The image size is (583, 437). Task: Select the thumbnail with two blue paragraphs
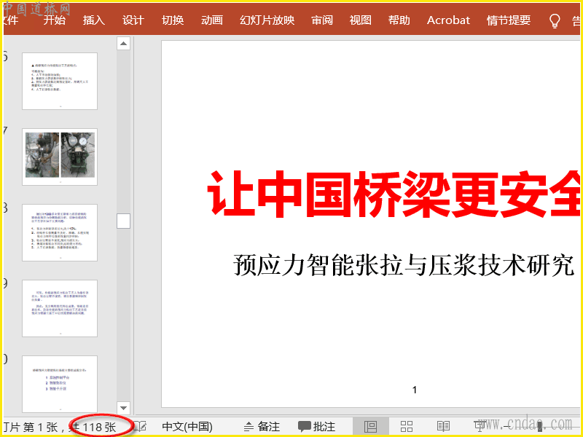coord(60,308)
